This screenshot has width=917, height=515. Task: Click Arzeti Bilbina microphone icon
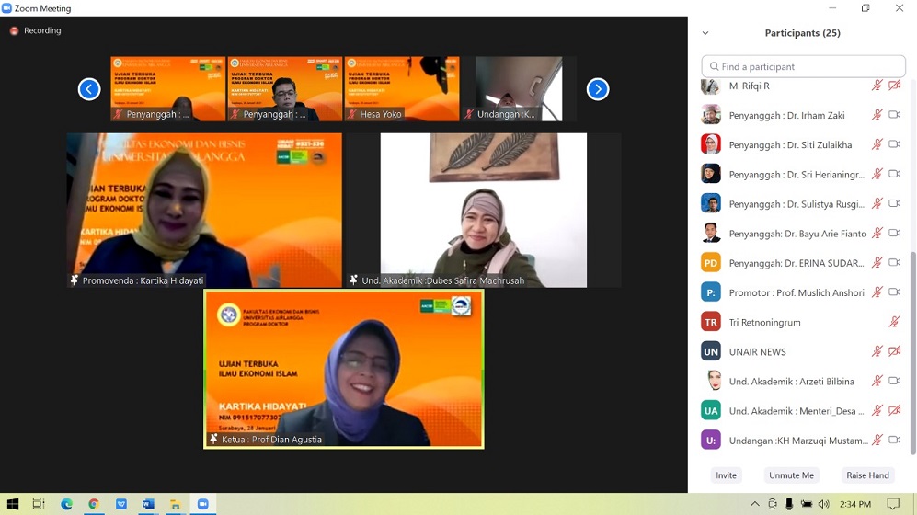pos(877,381)
